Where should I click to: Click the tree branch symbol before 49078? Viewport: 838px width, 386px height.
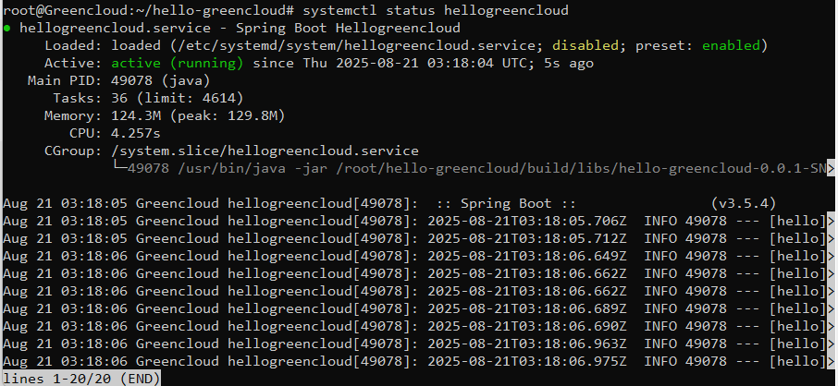[x=119, y=168]
